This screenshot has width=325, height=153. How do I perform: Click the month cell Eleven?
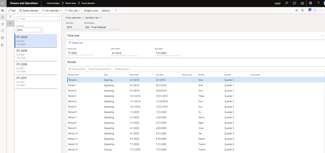[201, 139]
